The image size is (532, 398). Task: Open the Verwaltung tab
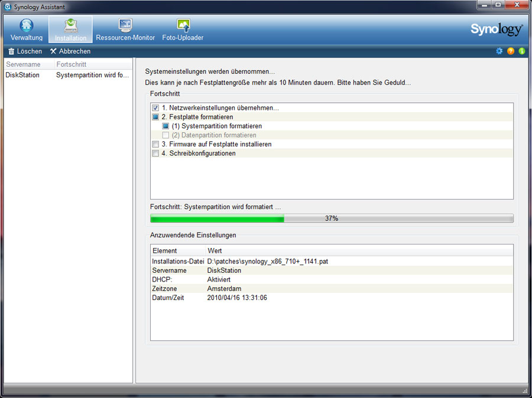(x=27, y=30)
